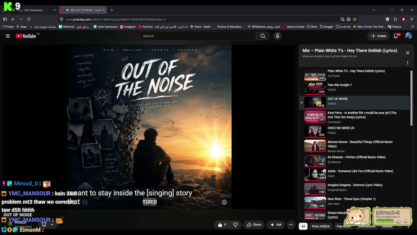Open the steamunlocked bookmark

click(293, 27)
